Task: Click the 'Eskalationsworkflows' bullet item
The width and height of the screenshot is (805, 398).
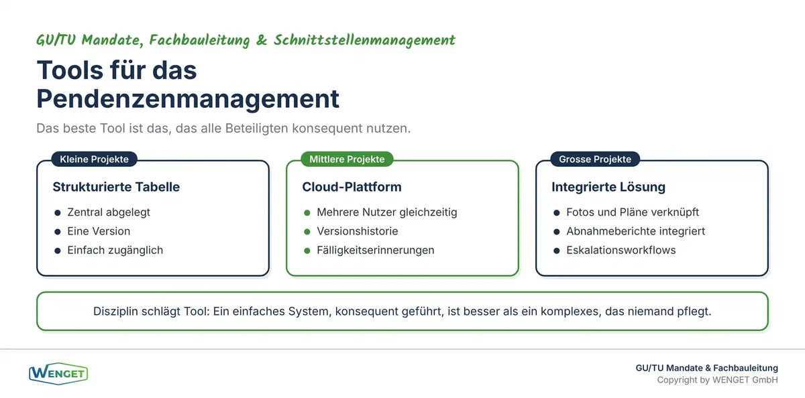Action: point(614,250)
